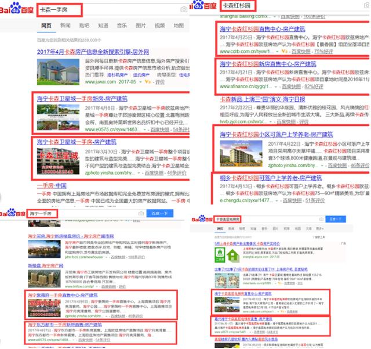Viewport: 371px width, 349px height.
Task: Select 贴吧 tab in 卡森一手房 search
Action: click(84, 26)
